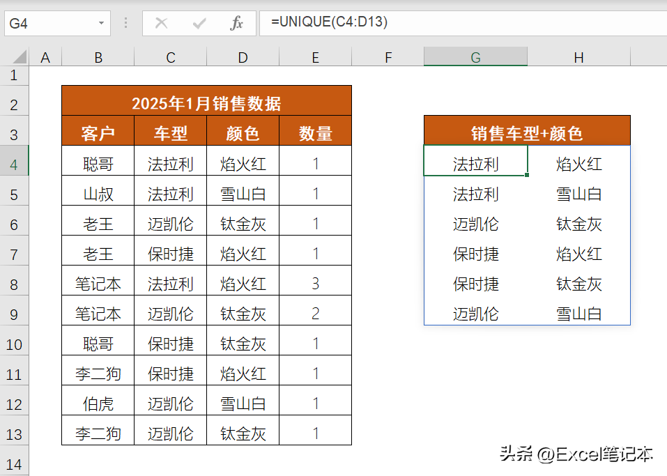Viewport: 667px width, 476px height.
Task: Click the Name Box showing G4
Action: click(x=57, y=23)
